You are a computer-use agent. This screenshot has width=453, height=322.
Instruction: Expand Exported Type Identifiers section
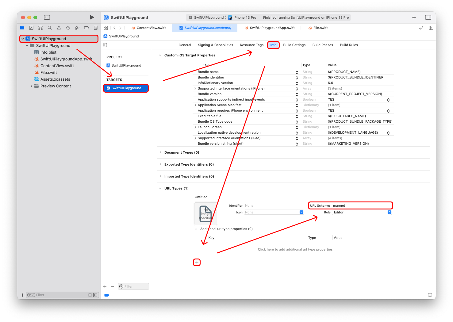tap(160, 164)
